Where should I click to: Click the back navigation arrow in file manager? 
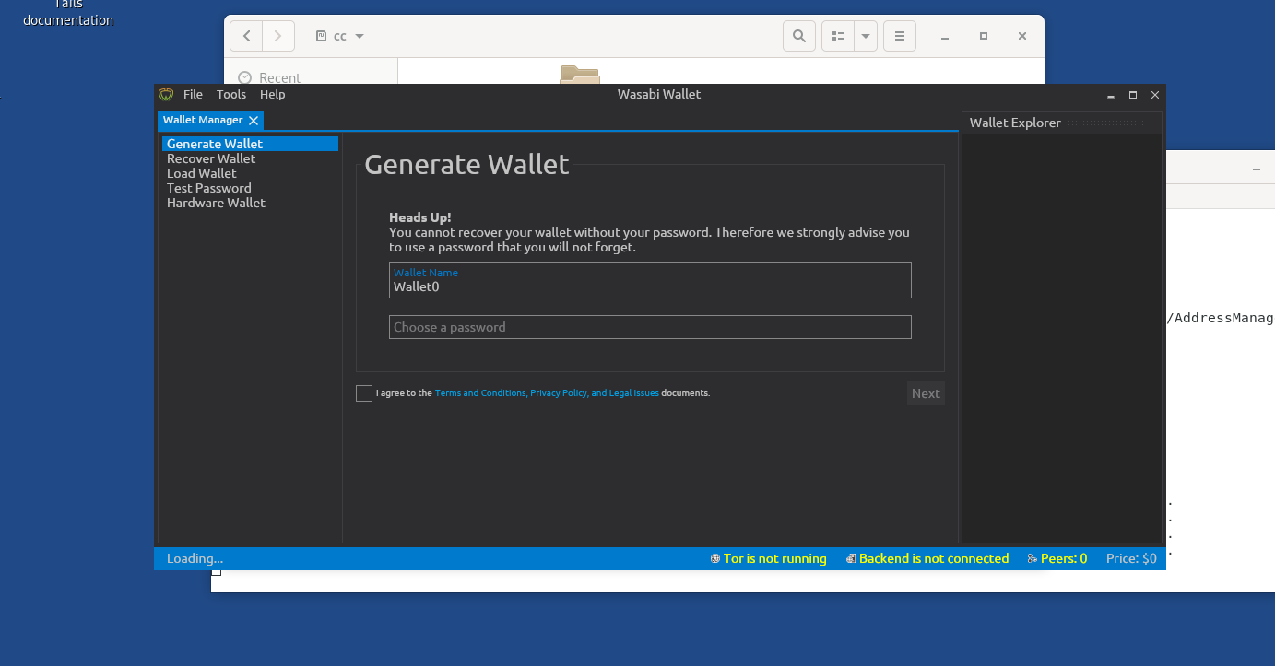pyautogui.click(x=245, y=35)
